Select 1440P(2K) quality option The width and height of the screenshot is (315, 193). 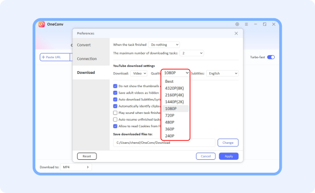point(175,102)
